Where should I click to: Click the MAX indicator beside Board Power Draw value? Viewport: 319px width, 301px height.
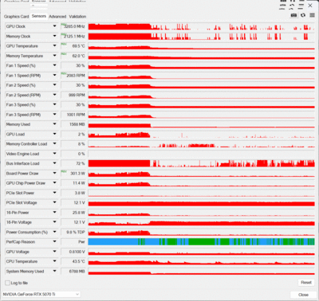(64, 171)
